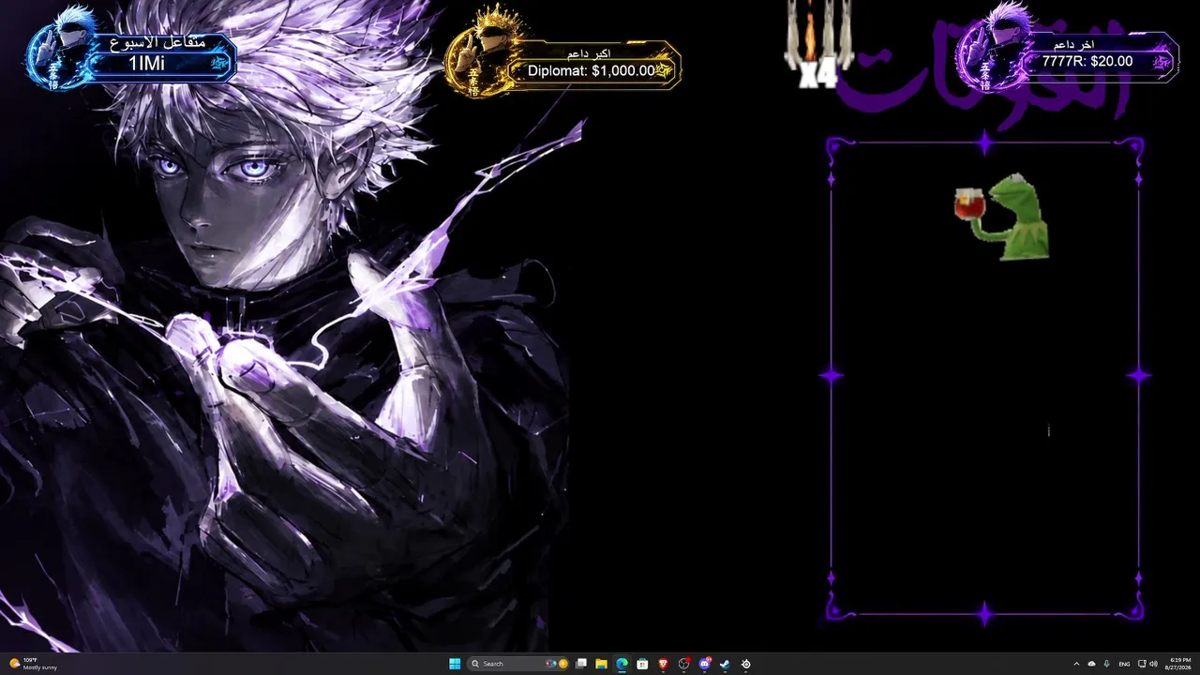Click the x4 emote combo counter

point(817,76)
